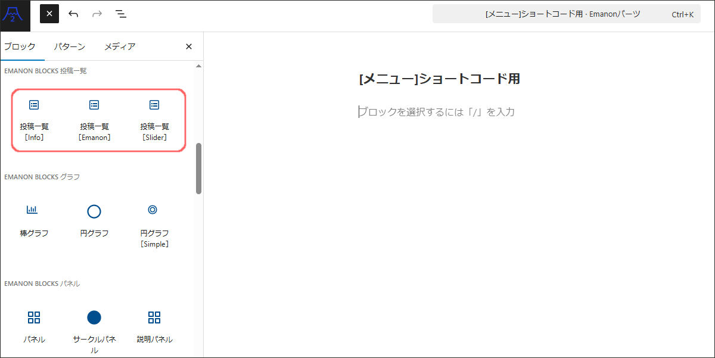Viewport: 715px width, 358px height.
Task: Add the 棒グラフ bar chart block
Action: [x=35, y=220]
